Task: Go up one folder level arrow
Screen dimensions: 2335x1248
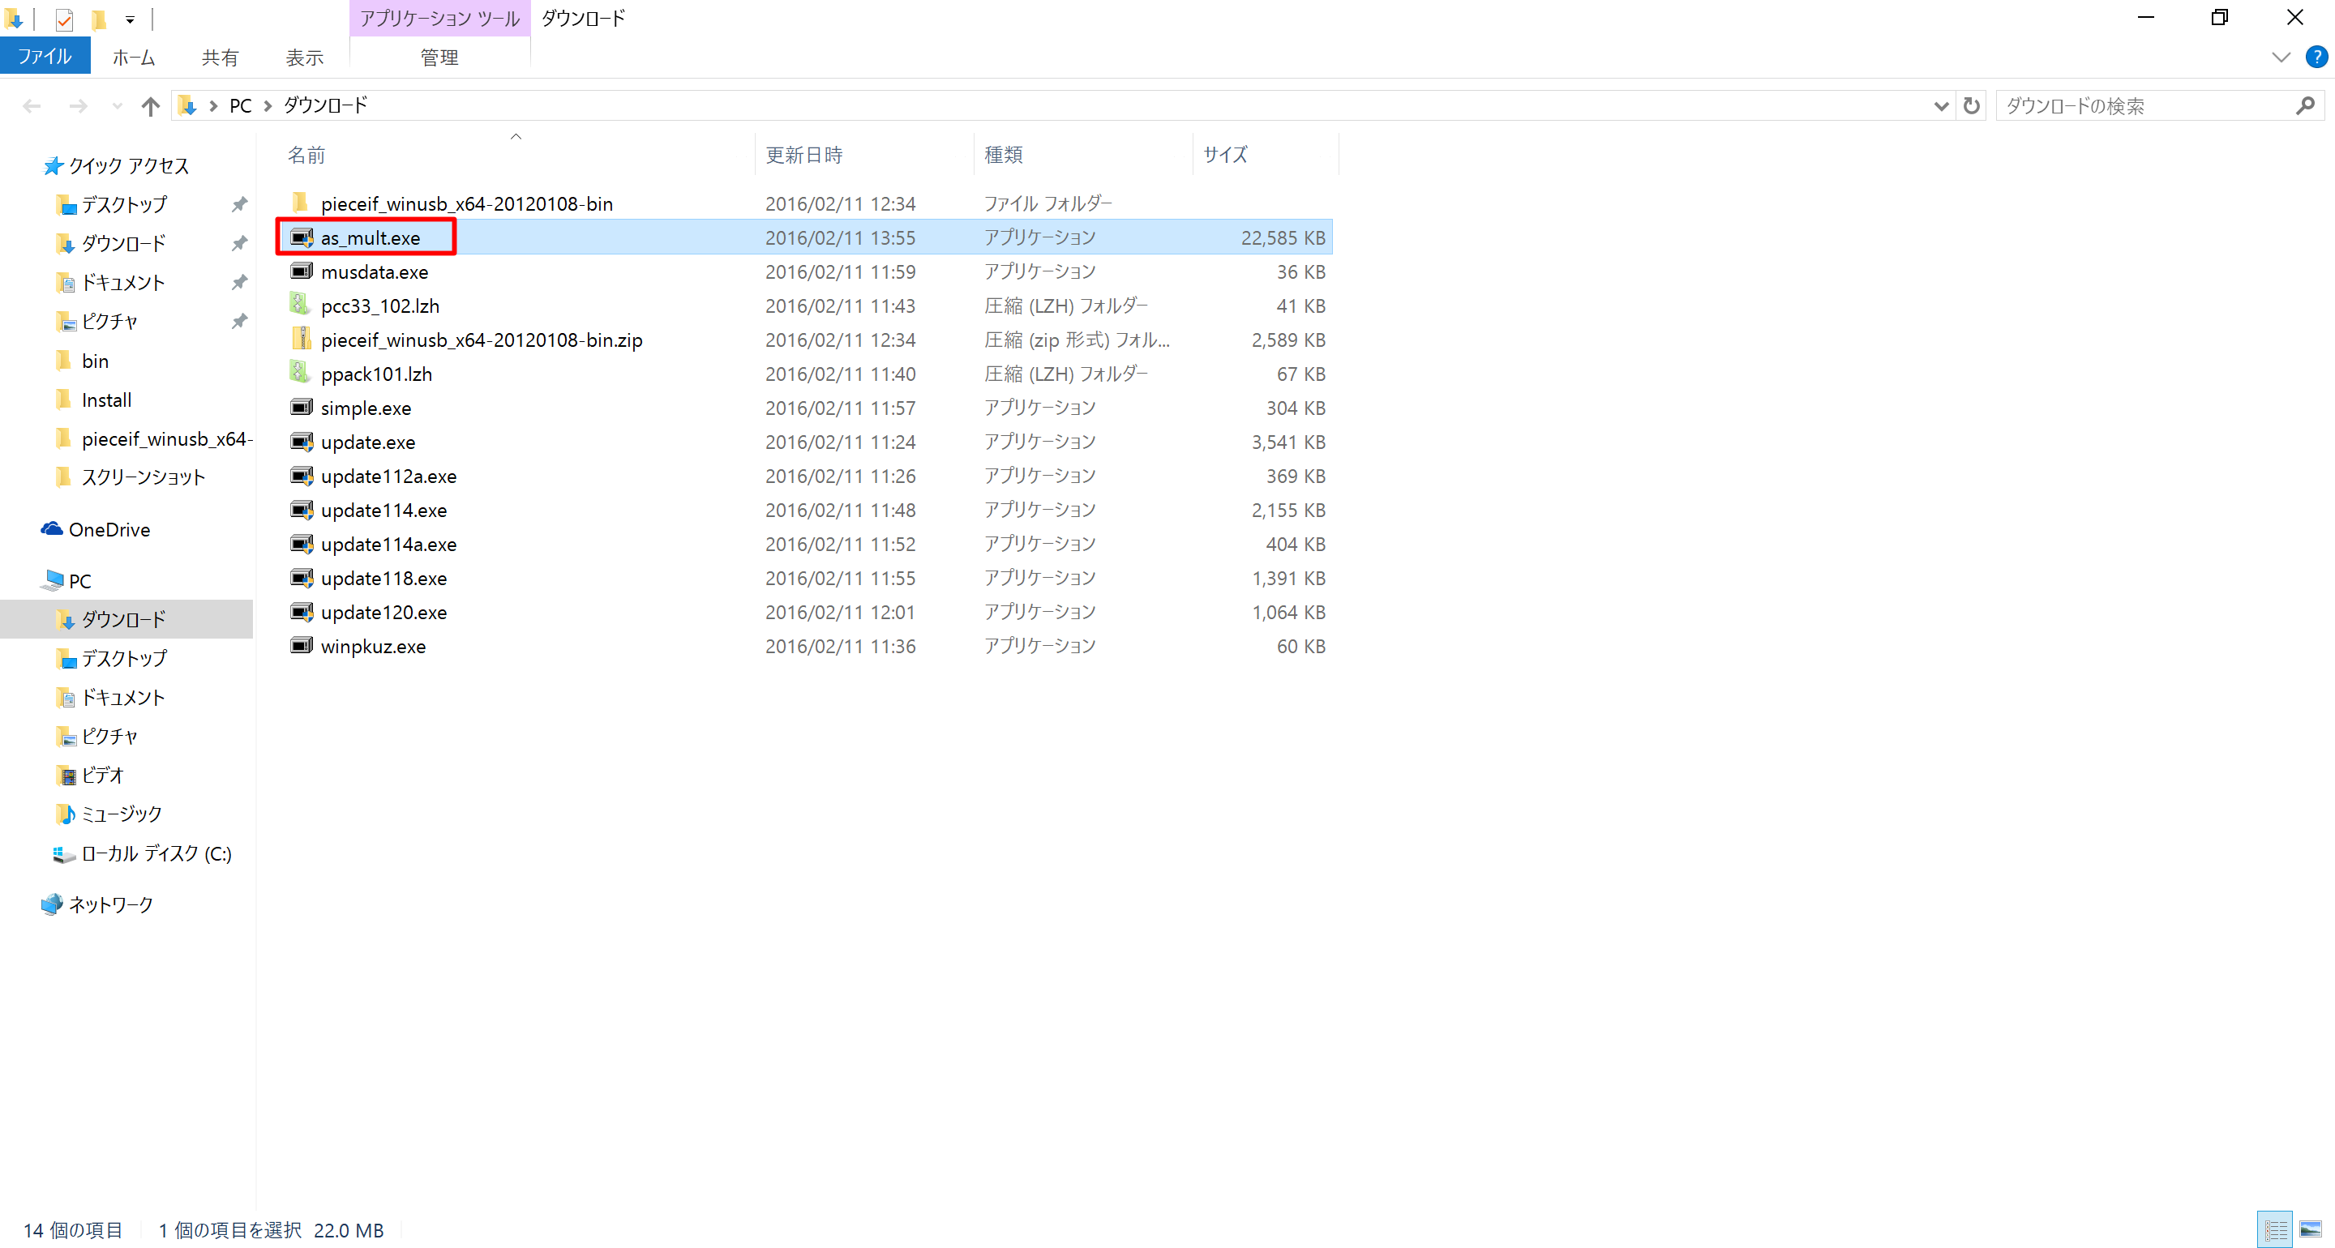Action: (151, 106)
